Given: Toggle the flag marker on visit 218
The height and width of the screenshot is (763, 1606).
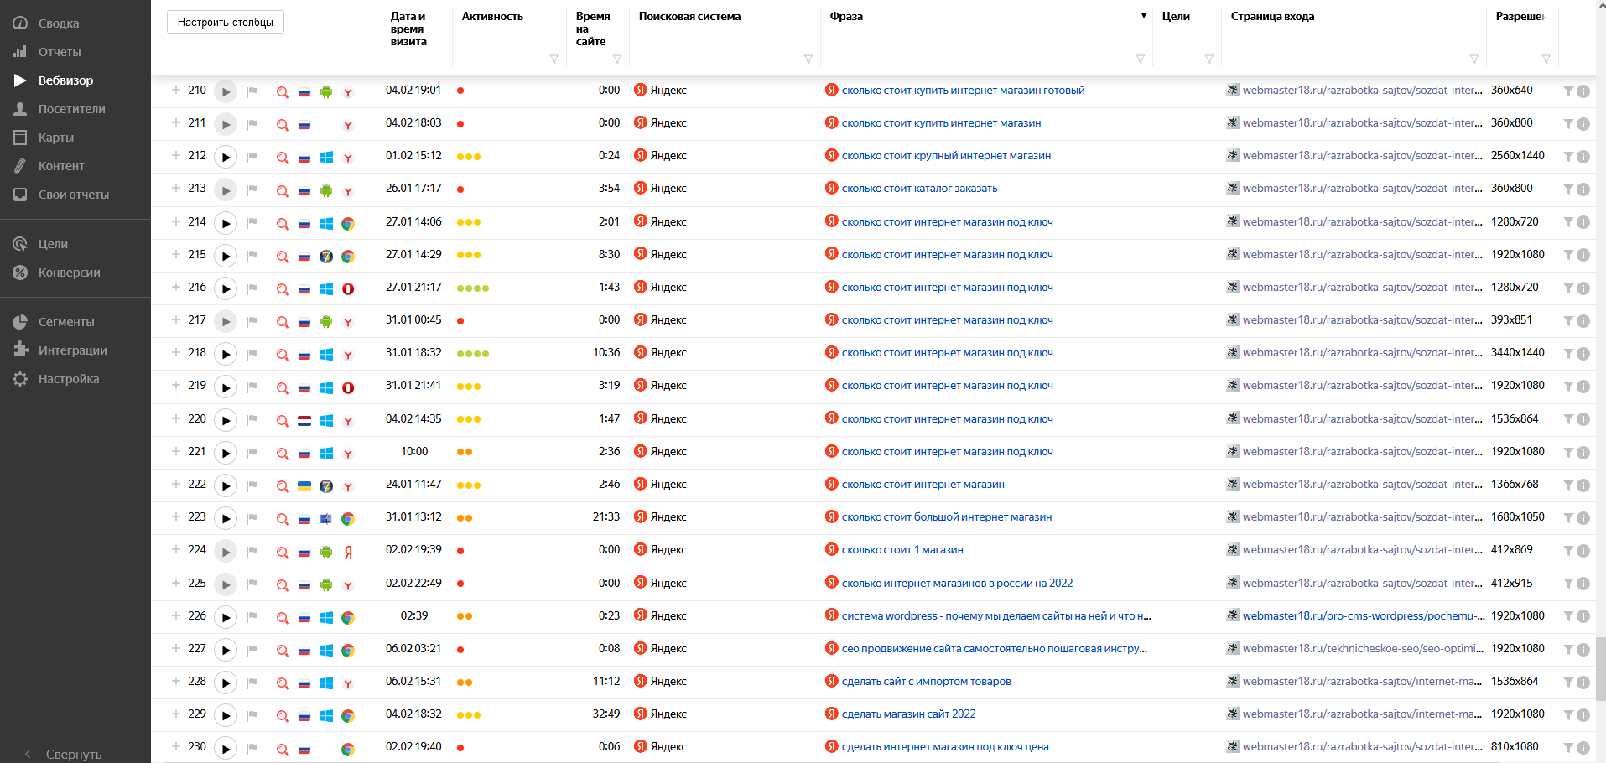Looking at the screenshot, I should [252, 354].
